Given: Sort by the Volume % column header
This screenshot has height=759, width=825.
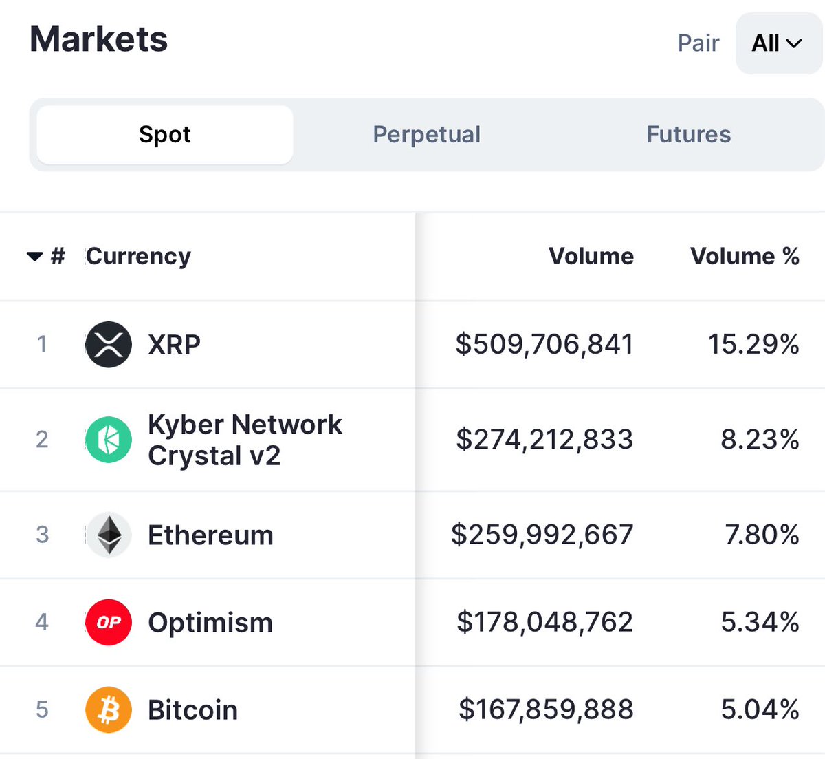Looking at the screenshot, I should click(745, 256).
